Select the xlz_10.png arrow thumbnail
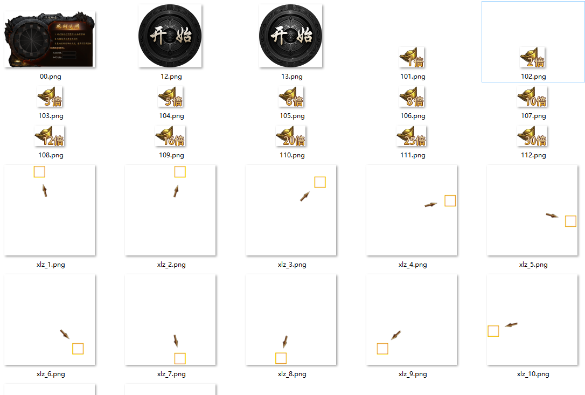This screenshot has width=585, height=395. (532, 320)
